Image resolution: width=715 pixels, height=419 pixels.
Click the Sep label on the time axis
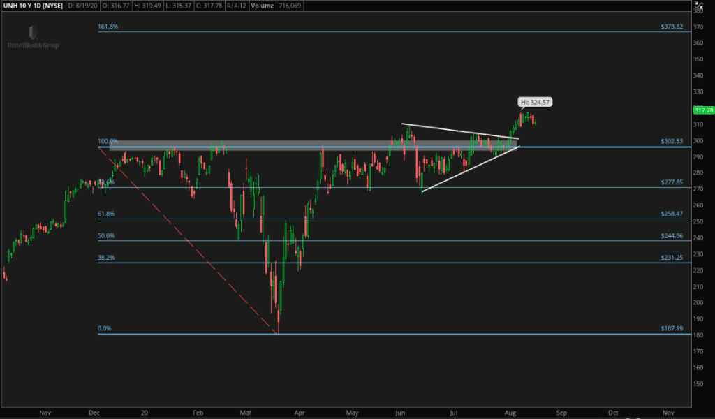tap(561, 413)
